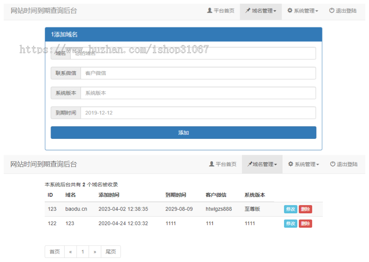Expand 系统管理 dropdown in lower navbar
Screen dimensions: 369x262
point(303,164)
